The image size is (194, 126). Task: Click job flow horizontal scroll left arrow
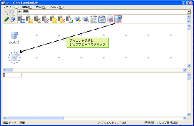click(5, 70)
